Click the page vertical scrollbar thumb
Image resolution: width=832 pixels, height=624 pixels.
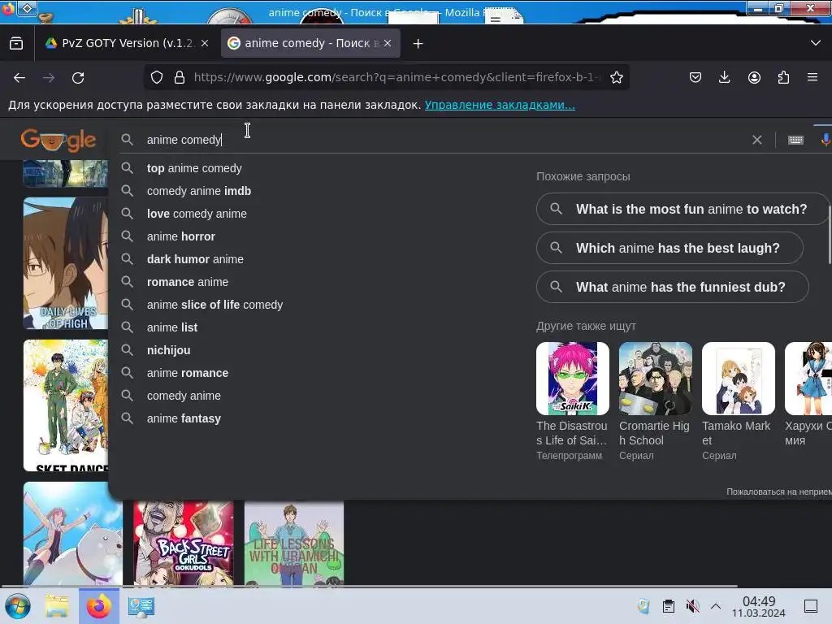point(830,234)
